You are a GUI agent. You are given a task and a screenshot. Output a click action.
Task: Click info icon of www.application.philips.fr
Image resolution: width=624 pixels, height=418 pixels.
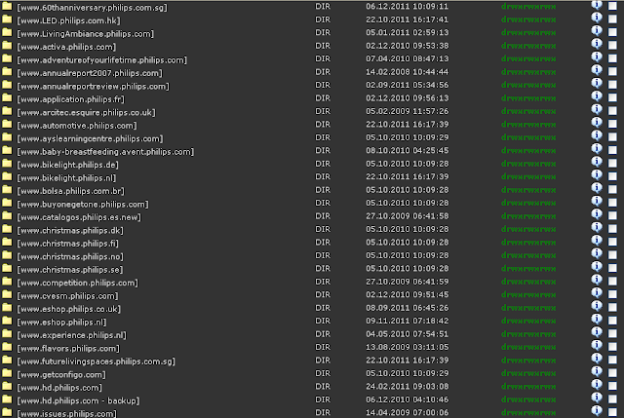coord(596,96)
